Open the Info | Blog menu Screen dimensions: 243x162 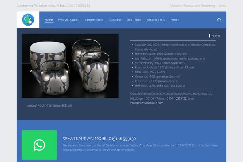pyautogui.click(x=134, y=20)
